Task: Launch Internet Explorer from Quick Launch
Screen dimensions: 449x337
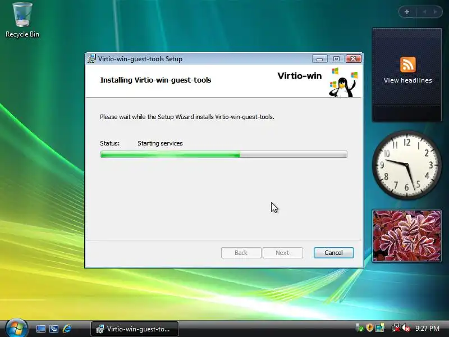Action: tap(67, 329)
